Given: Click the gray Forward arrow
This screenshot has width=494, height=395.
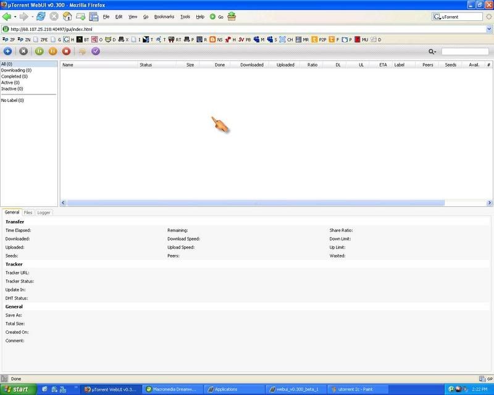Looking at the screenshot, I should (24, 17).
